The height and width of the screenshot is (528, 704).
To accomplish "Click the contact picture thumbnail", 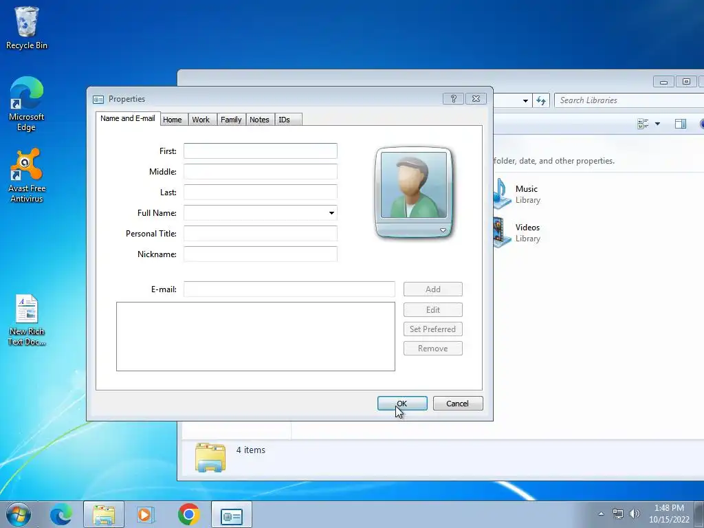I will [x=413, y=184].
